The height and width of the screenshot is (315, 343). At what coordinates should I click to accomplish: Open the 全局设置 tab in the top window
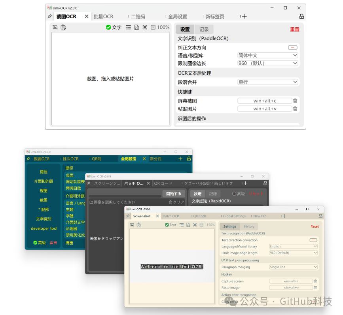[x=178, y=17]
